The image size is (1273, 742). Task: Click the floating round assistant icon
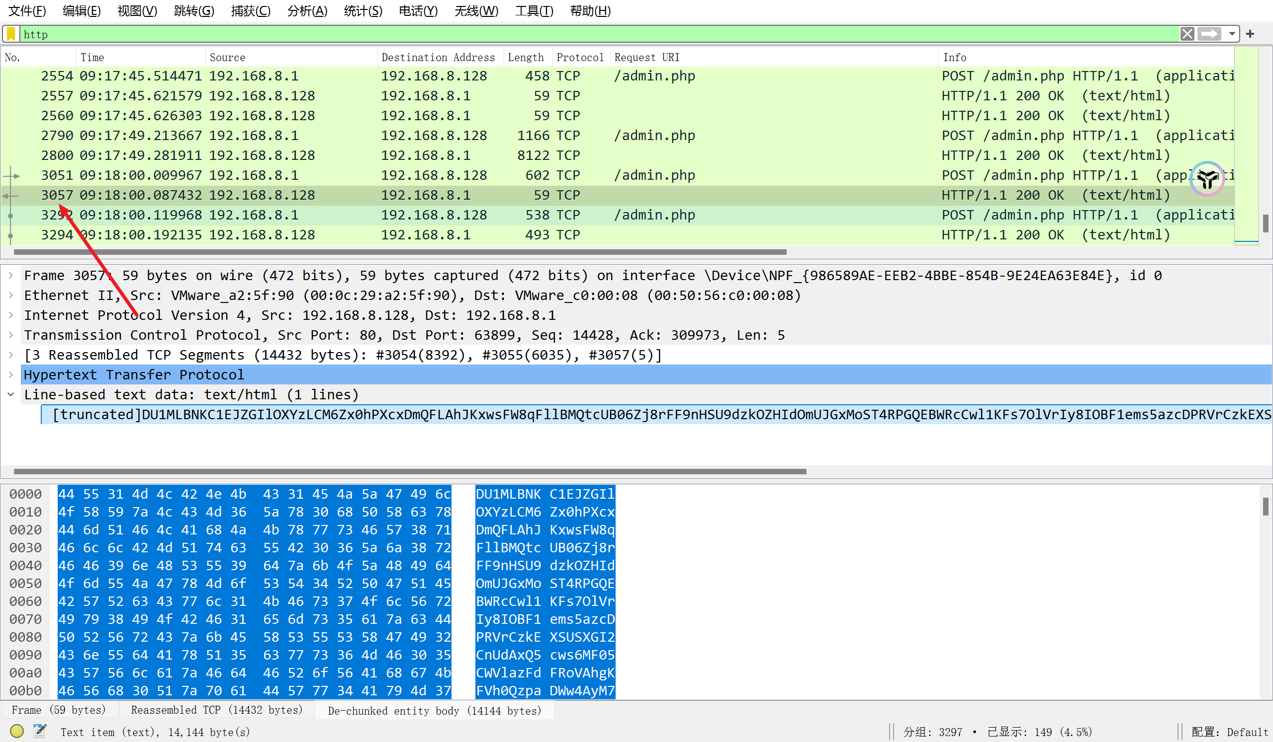(1207, 179)
